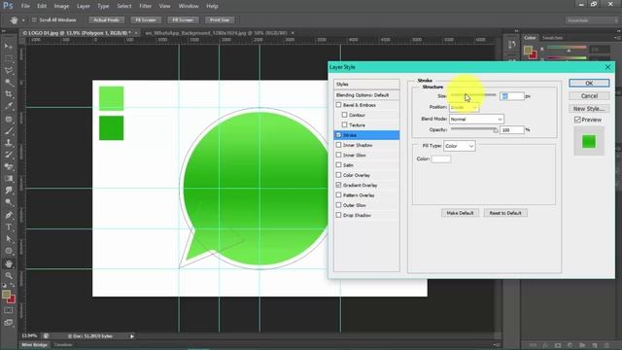
Task: Click Cancel in Layer Style dialog
Action: point(589,95)
